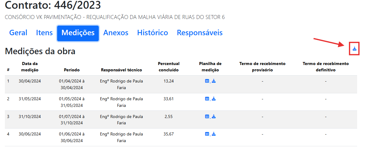The width and height of the screenshot is (368, 149).
Task: Click the download icon highlighted in red
Action: coord(354,49)
